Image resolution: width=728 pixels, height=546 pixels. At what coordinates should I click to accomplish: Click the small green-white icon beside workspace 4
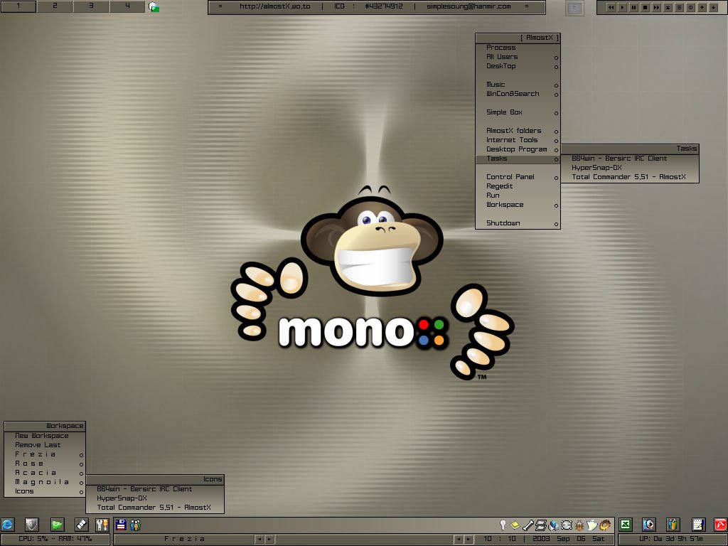pos(154,7)
